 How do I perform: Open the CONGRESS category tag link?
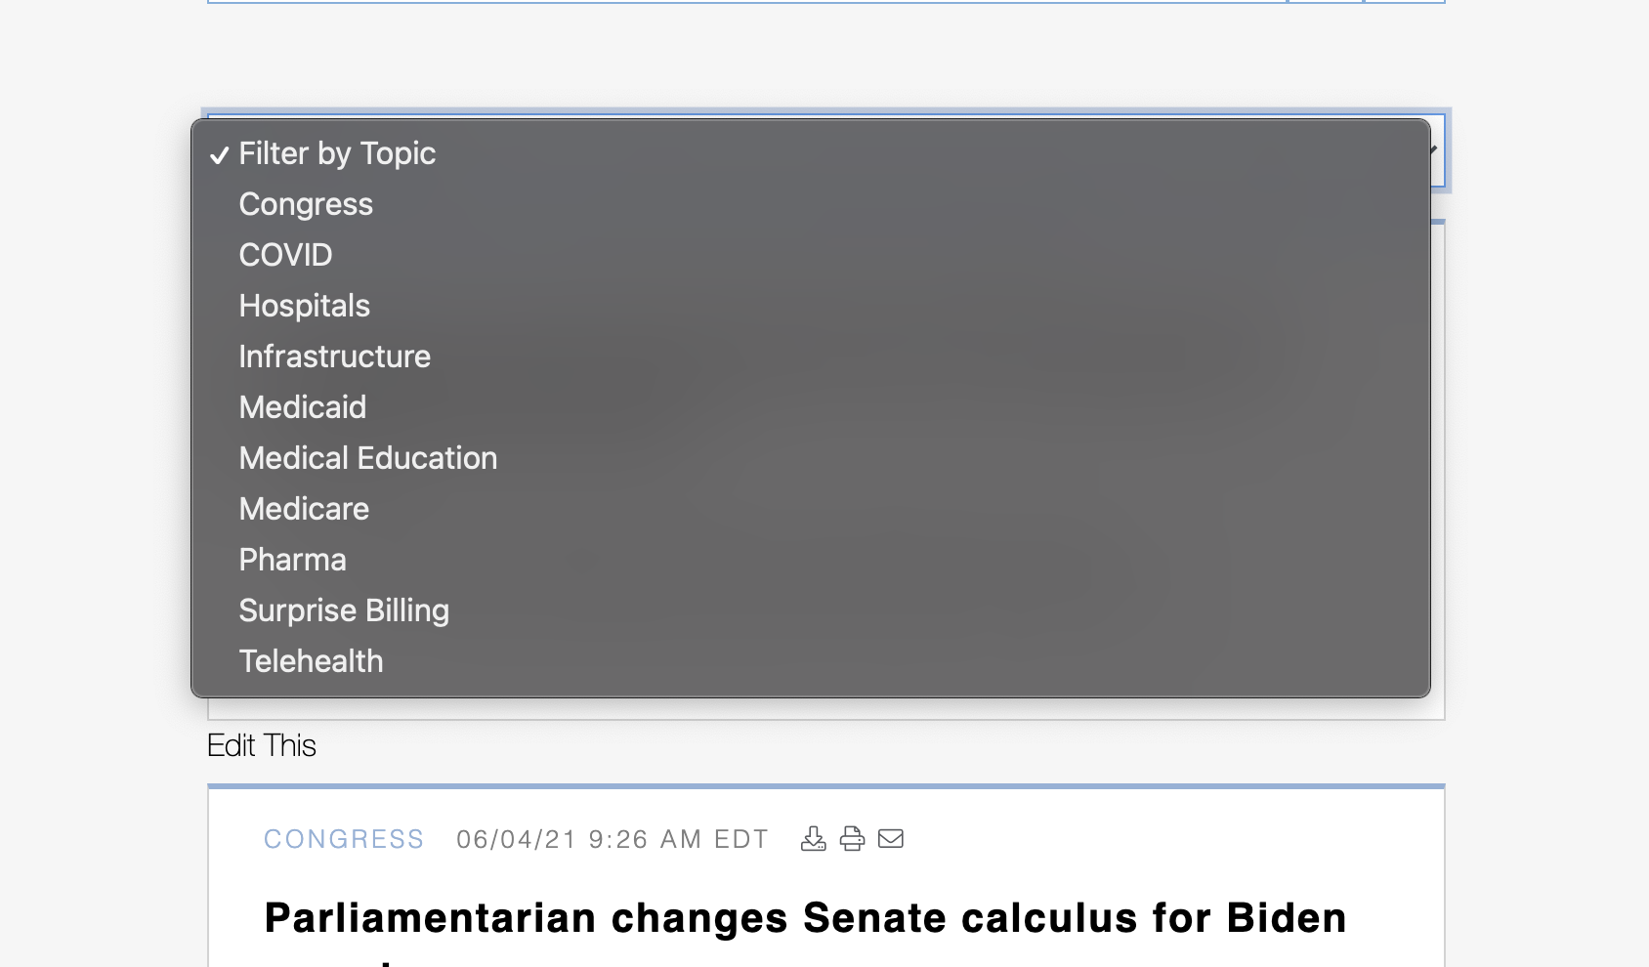[344, 839]
